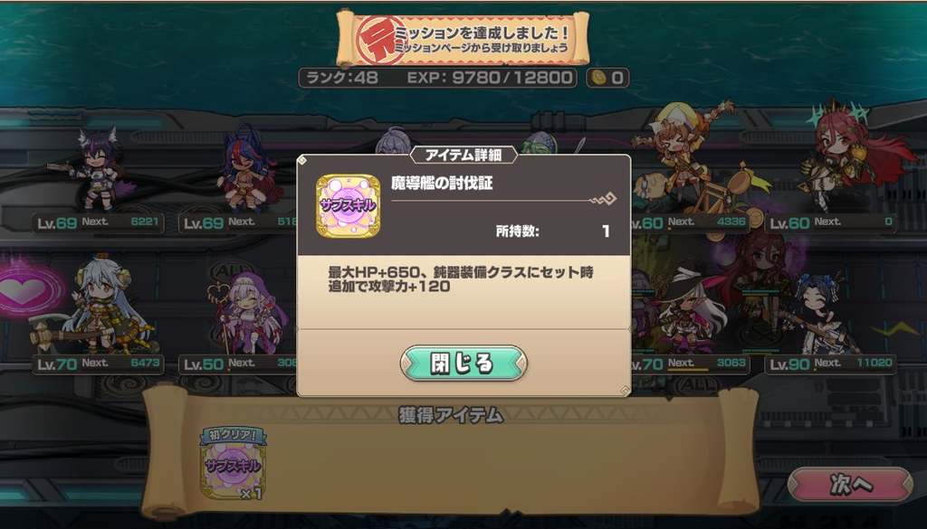The width and height of the screenshot is (927, 529).
Task: Click the gold coin icon
Action: coord(599,78)
